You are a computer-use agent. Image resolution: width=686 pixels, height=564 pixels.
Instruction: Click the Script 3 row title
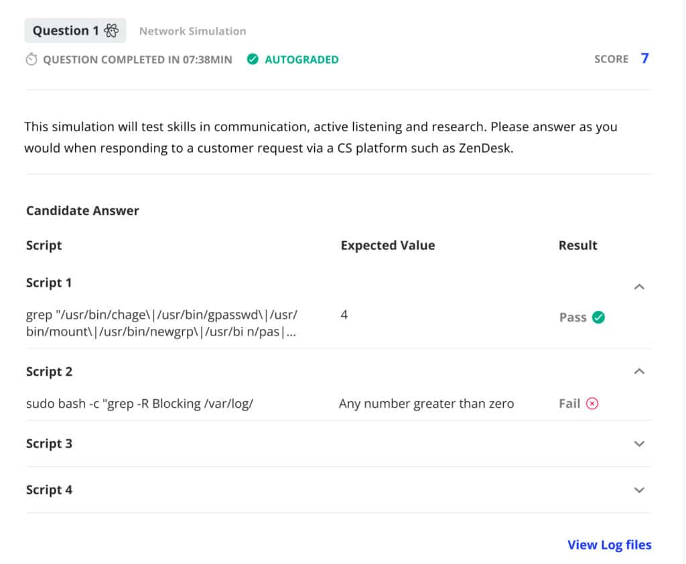click(49, 443)
